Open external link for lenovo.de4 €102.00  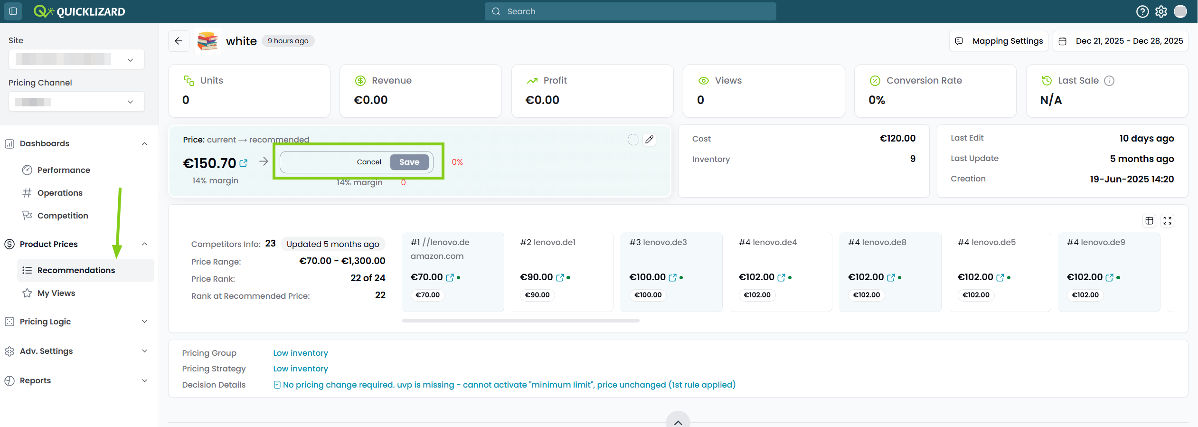tap(781, 277)
